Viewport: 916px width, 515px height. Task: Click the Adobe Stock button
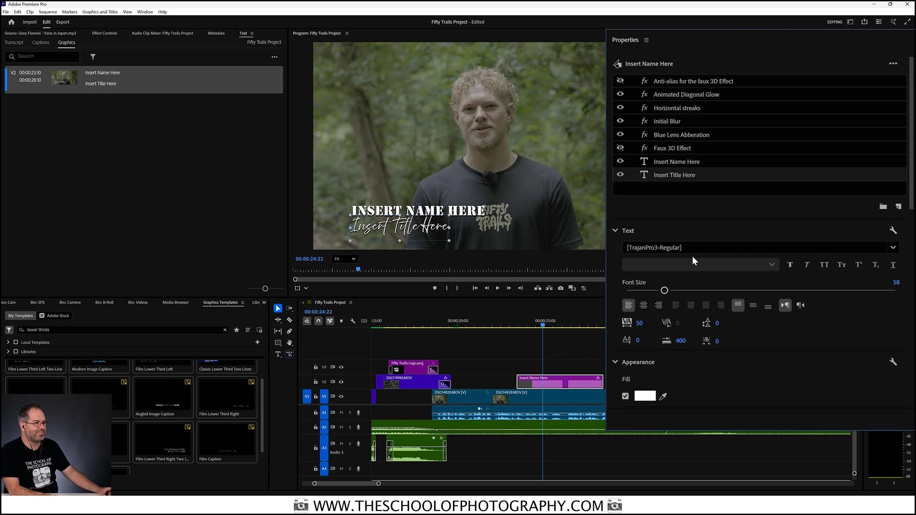(x=55, y=315)
